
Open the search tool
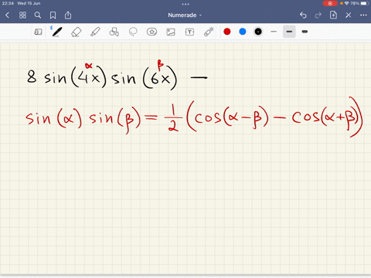[x=38, y=15]
